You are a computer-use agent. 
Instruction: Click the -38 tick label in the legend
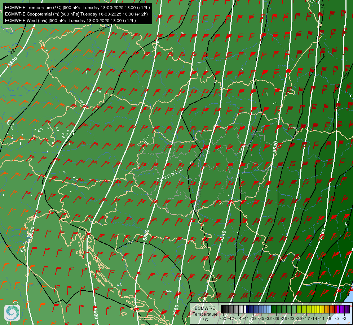(253, 318)
